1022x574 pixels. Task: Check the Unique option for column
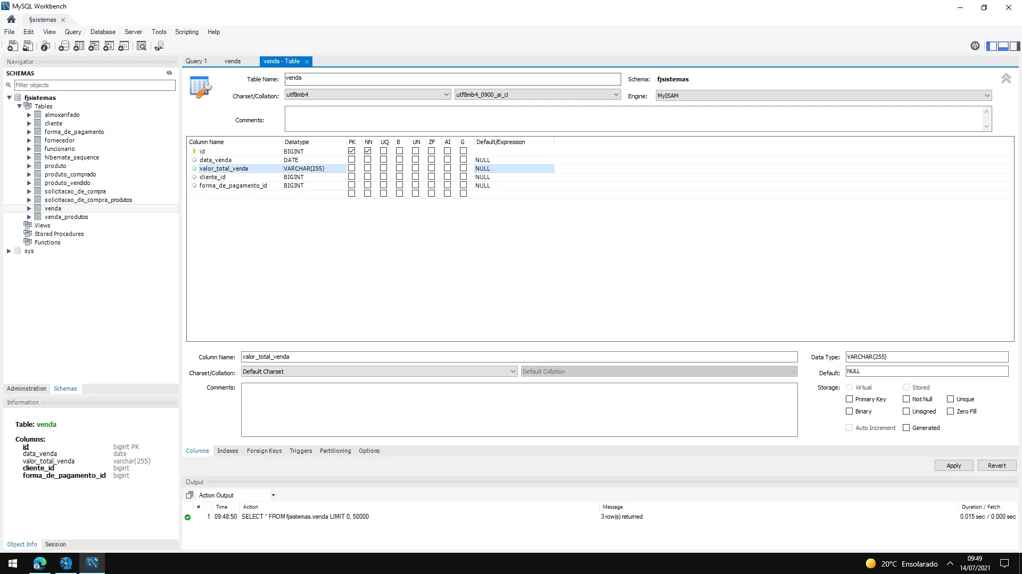click(950, 399)
